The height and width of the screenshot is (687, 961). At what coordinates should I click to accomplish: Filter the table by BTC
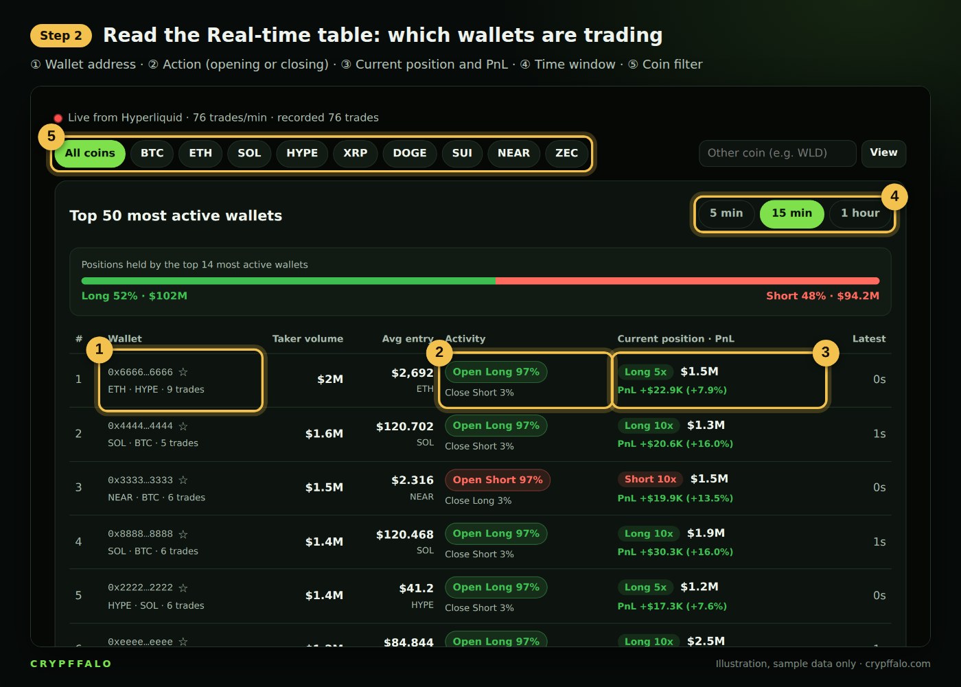pos(152,153)
